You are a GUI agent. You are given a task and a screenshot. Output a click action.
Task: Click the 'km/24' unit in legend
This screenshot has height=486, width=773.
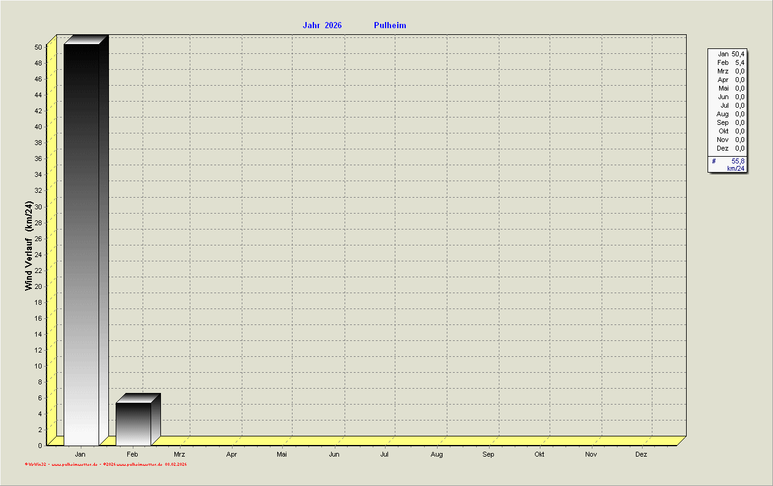click(x=736, y=168)
